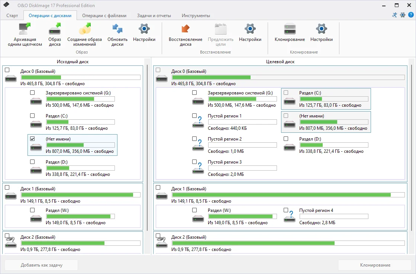The height and width of the screenshot is (274, 416).
Task: Click source text 'Из 149,0 ГБ, 8,5 ГБ - свободно'
Action: point(75,223)
